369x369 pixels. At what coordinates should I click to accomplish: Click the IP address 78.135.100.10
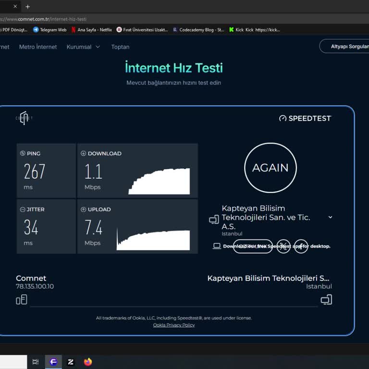[35, 286]
